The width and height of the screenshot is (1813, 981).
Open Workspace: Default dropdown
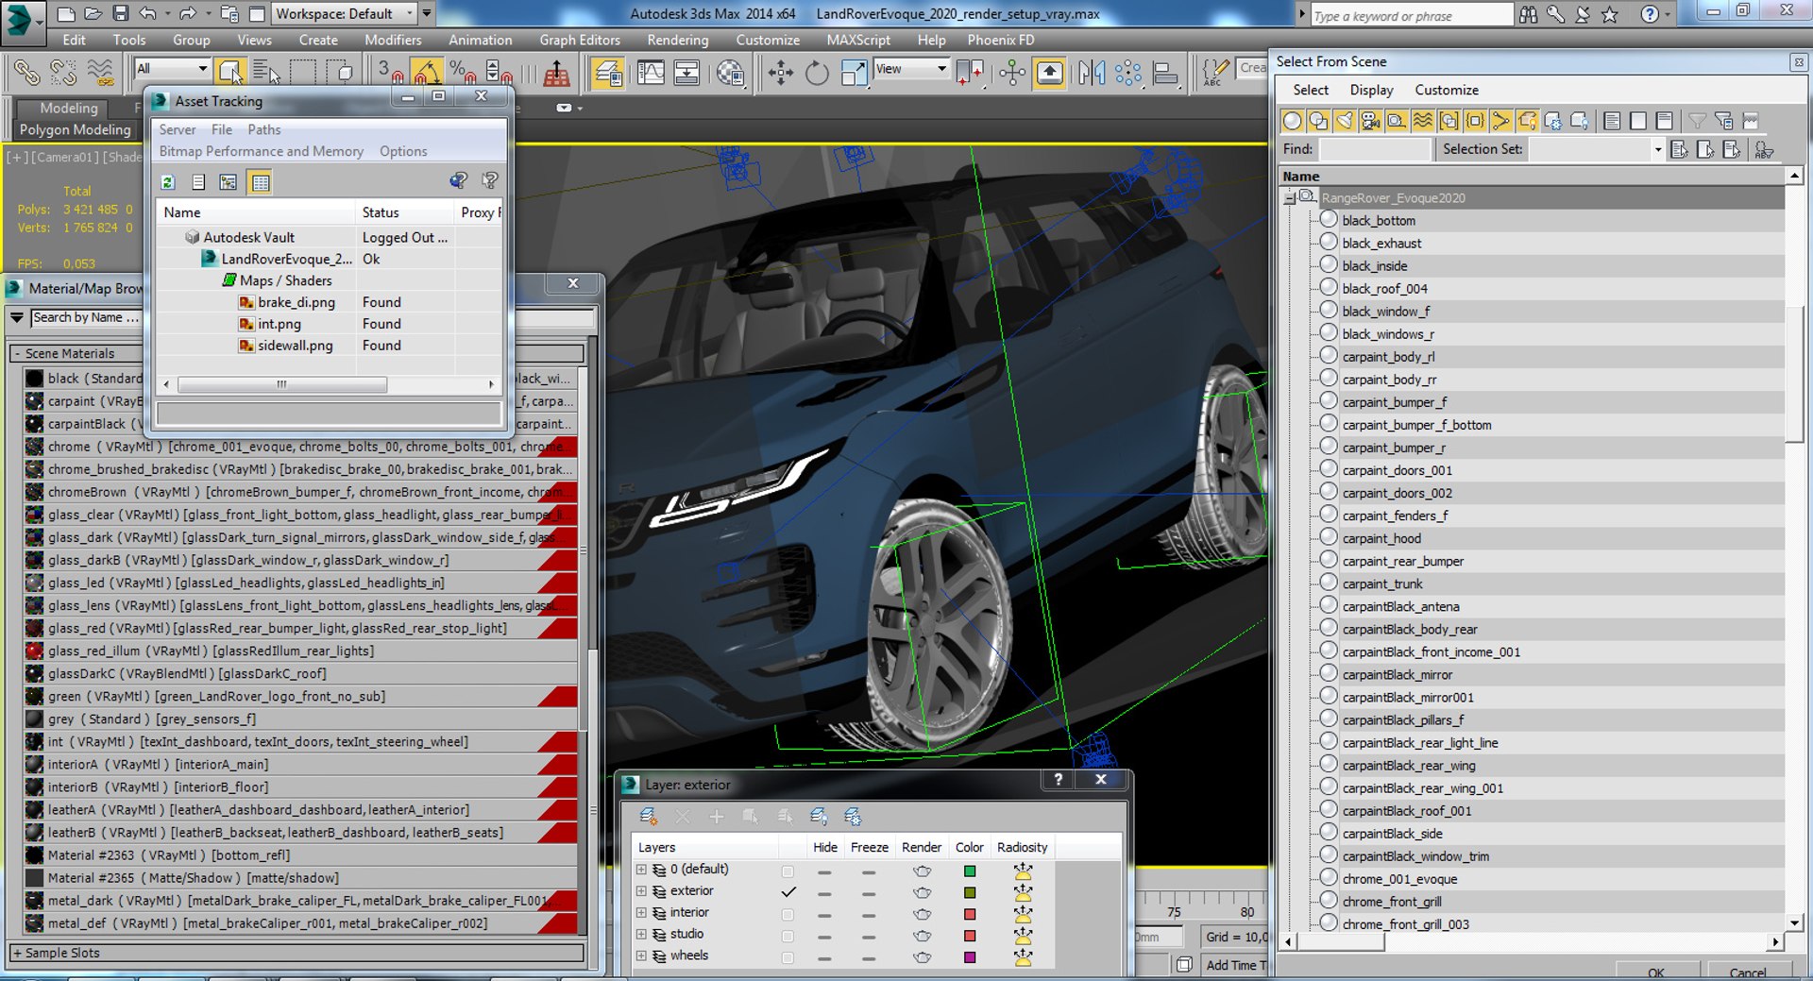coord(344,13)
